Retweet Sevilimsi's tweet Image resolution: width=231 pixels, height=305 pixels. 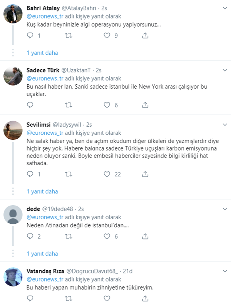point(69,174)
